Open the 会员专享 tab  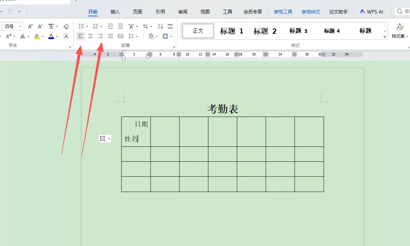[253, 12]
